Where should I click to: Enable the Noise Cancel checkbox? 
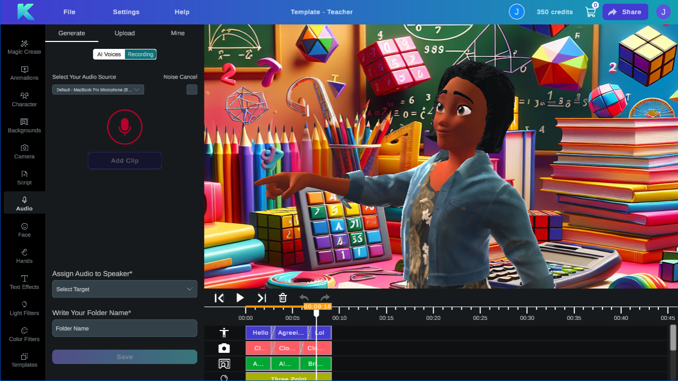point(191,89)
